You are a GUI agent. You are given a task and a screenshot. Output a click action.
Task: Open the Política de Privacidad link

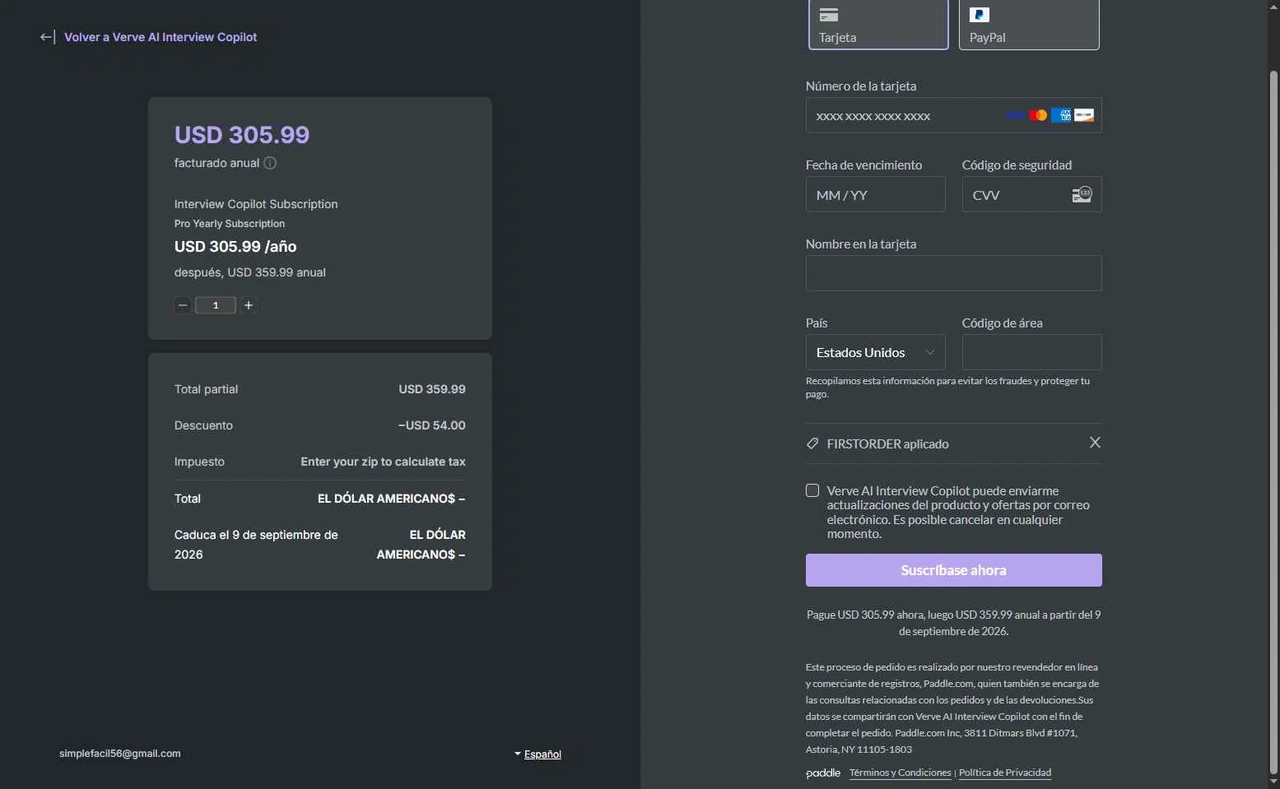[1005, 773]
